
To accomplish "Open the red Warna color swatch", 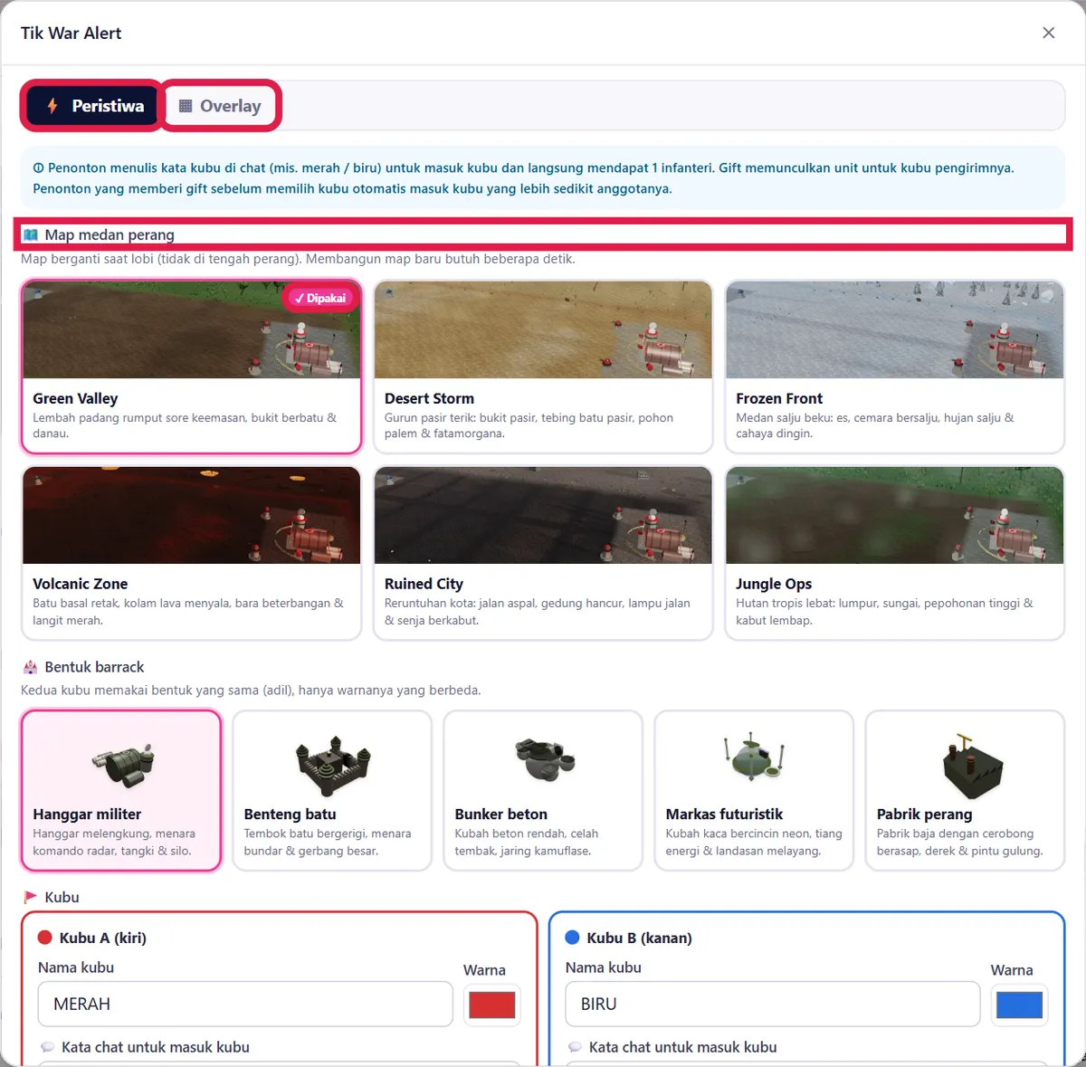I will coord(492,1005).
